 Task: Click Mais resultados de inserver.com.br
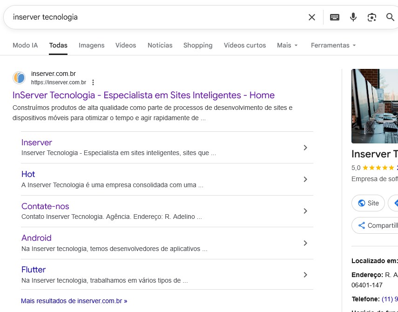coord(74,301)
